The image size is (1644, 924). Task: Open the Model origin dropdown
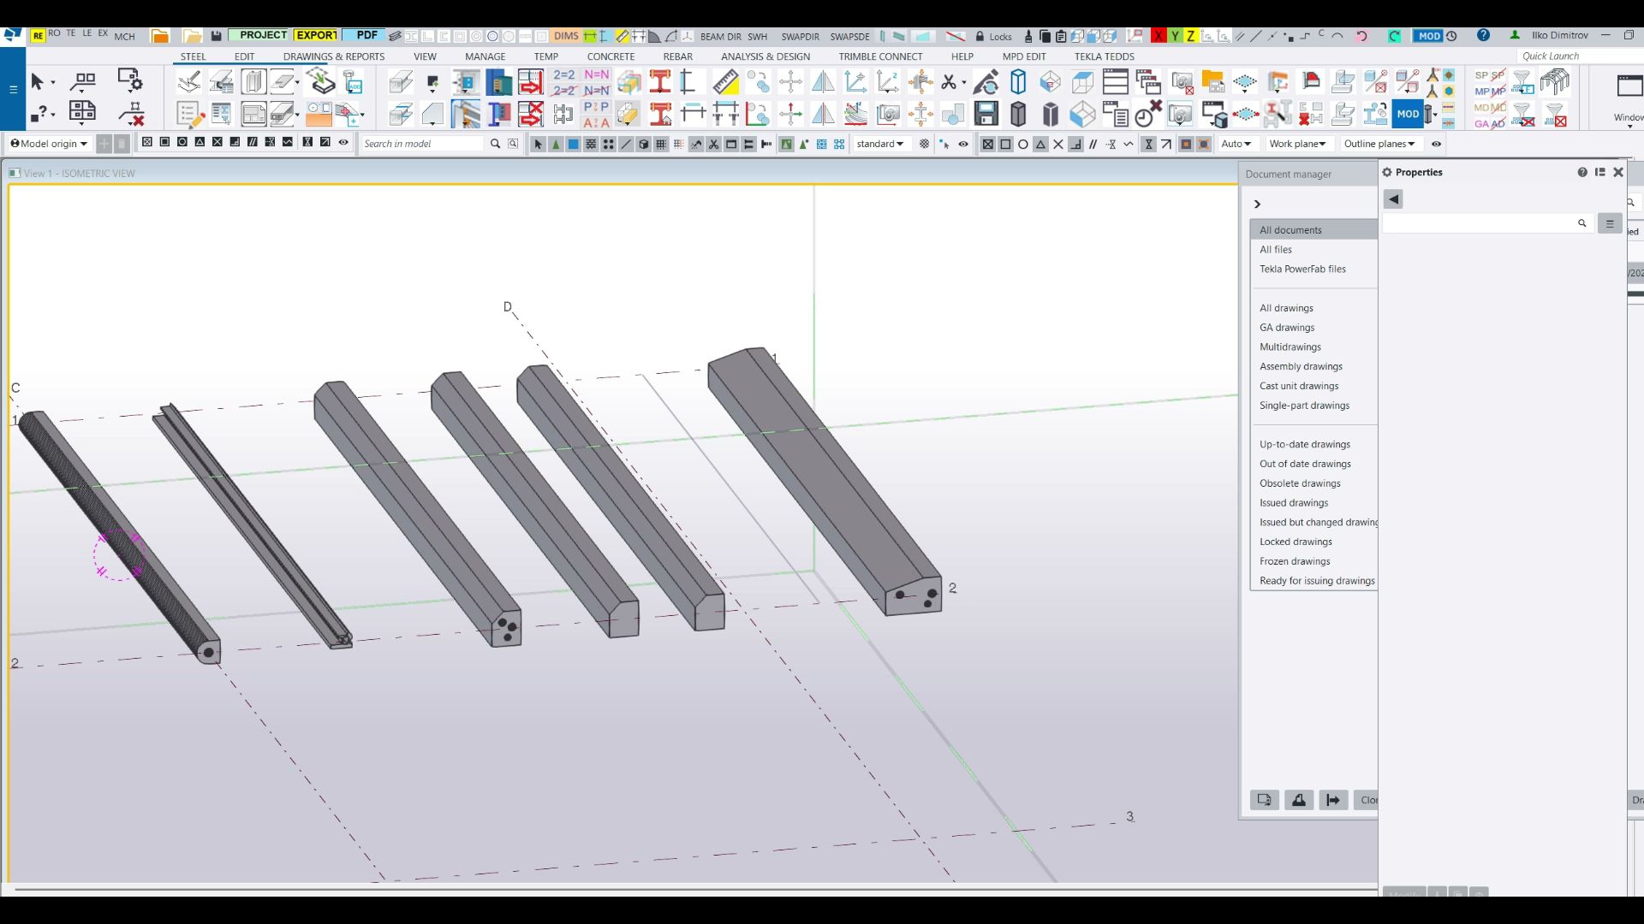[50, 144]
